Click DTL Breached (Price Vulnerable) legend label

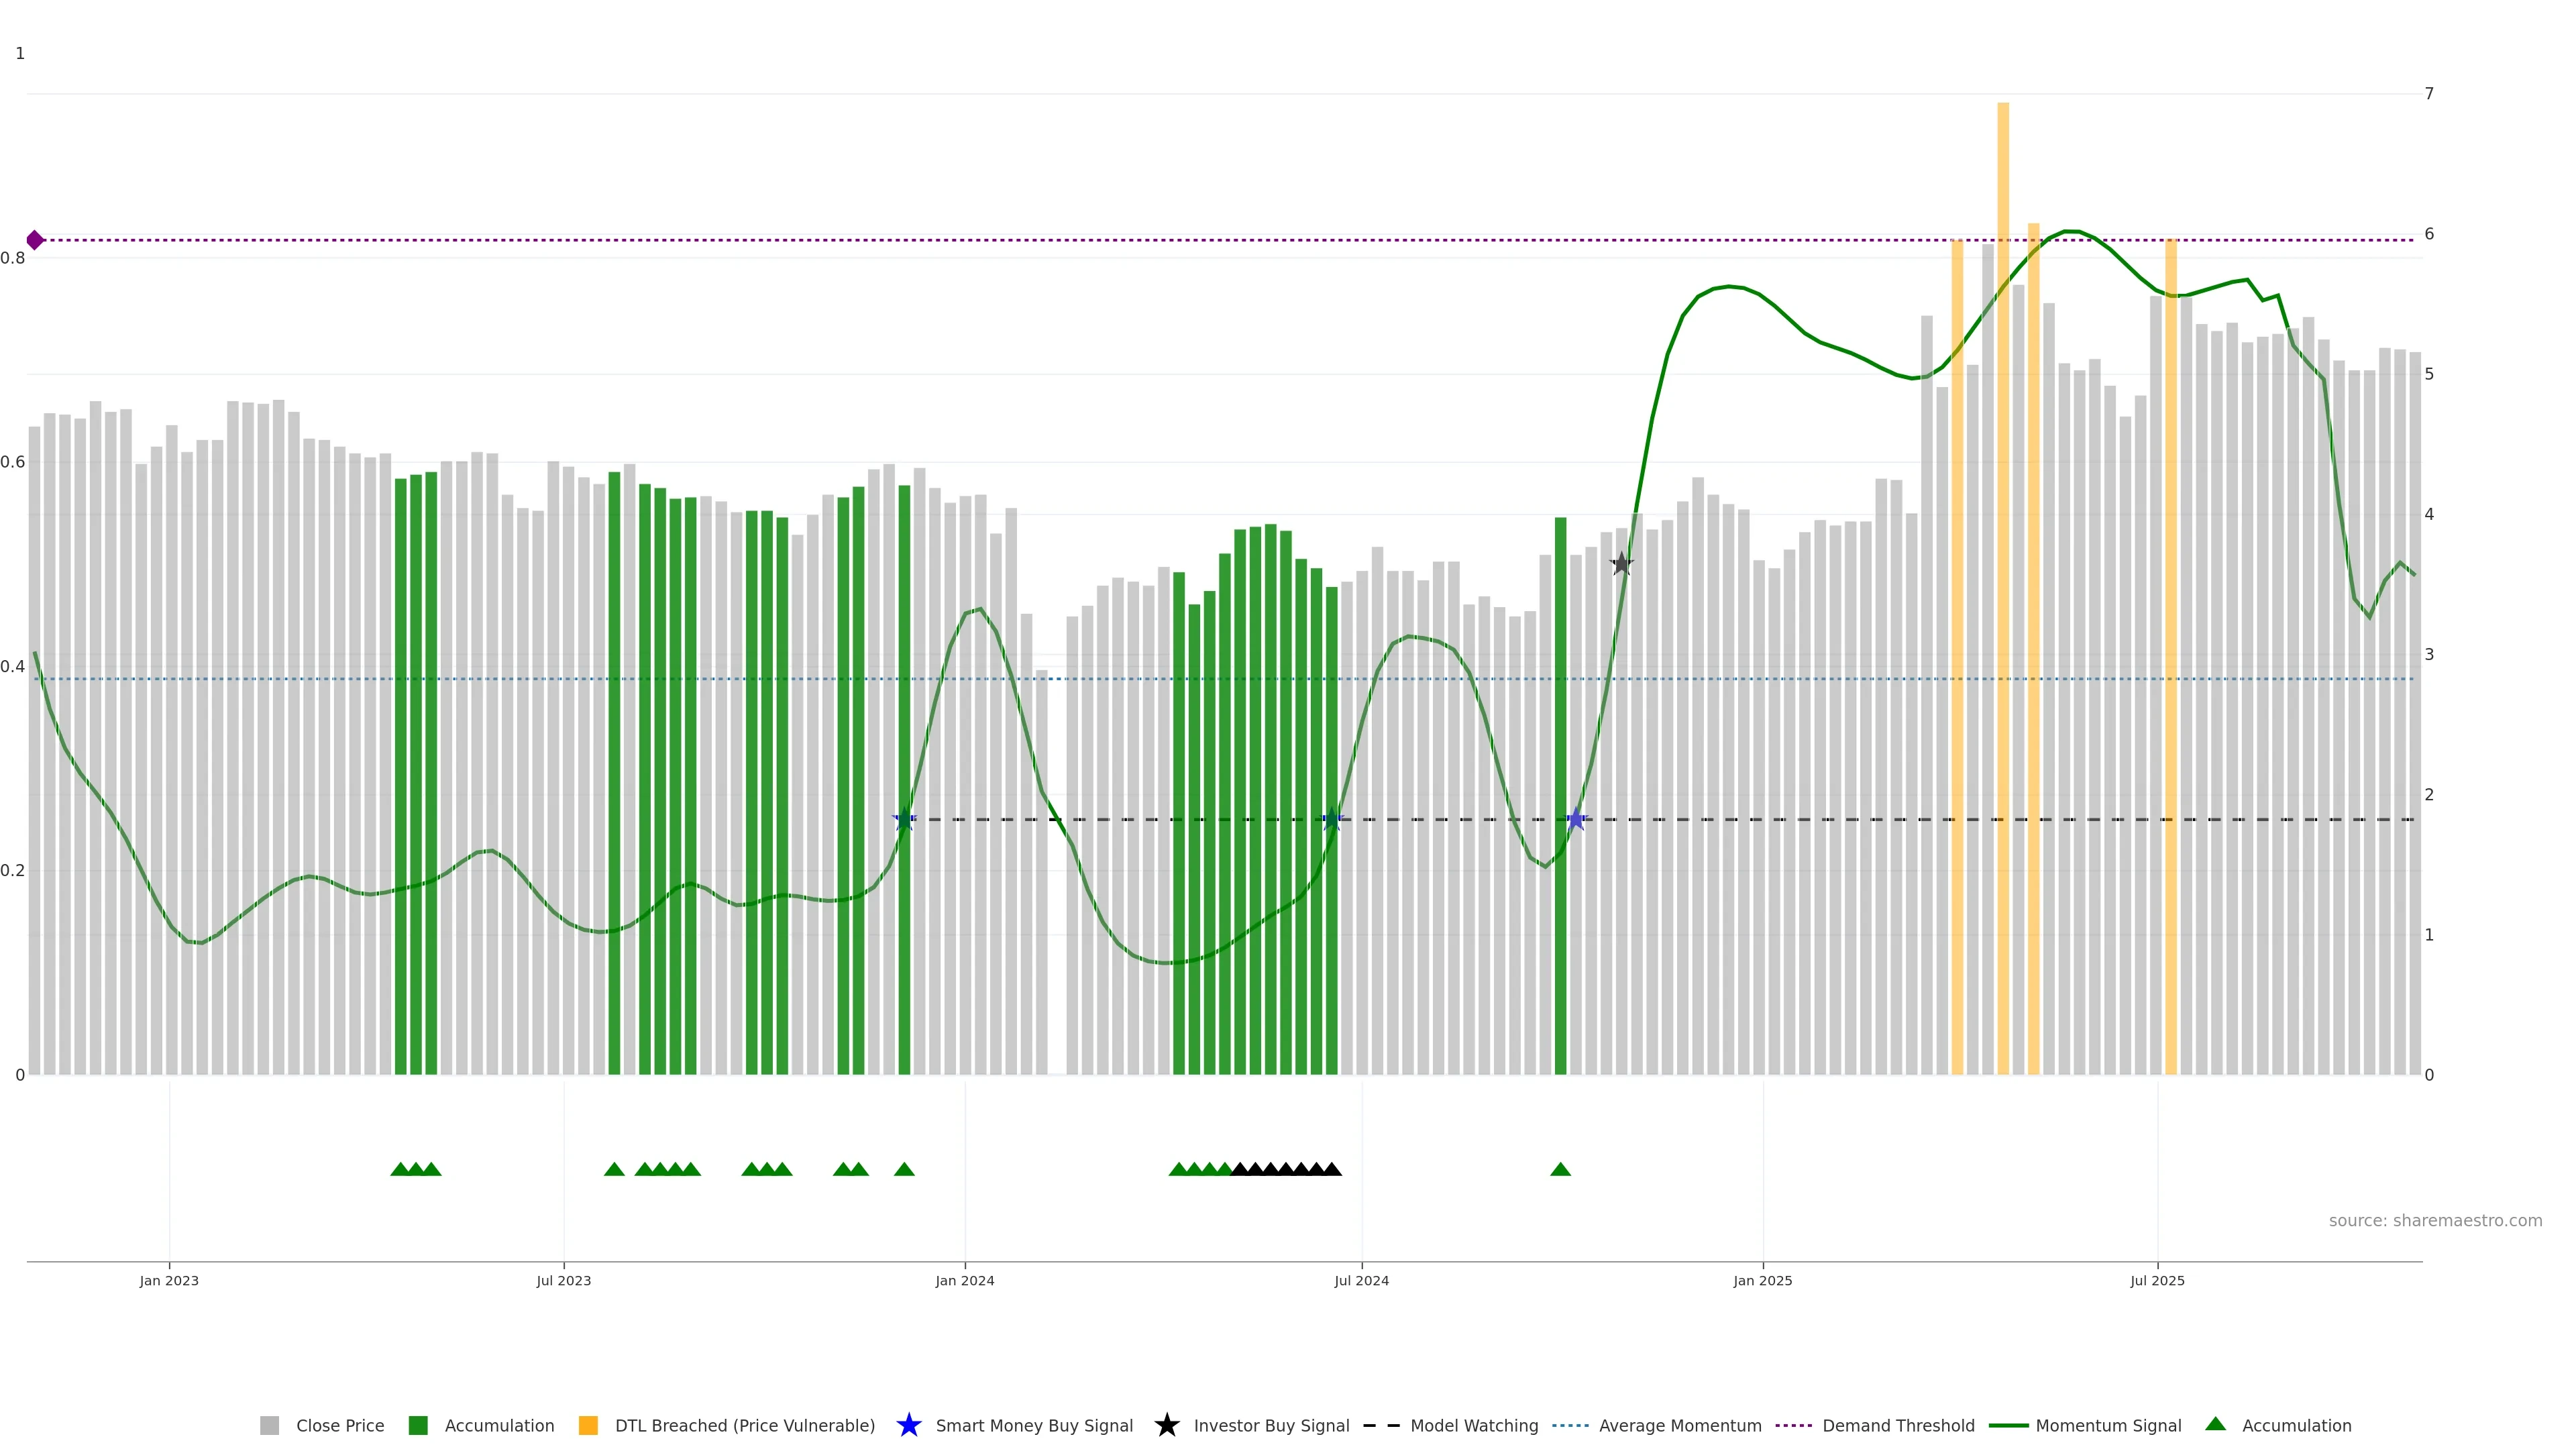pyautogui.click(x=744, y=1425)
